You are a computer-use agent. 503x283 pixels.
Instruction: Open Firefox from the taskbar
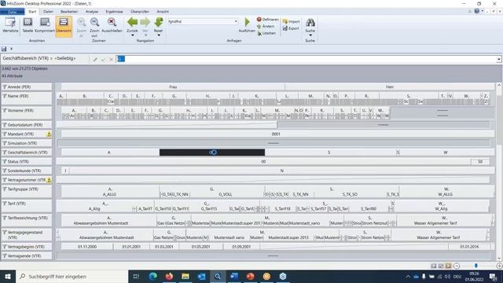[x=169, y=276]
